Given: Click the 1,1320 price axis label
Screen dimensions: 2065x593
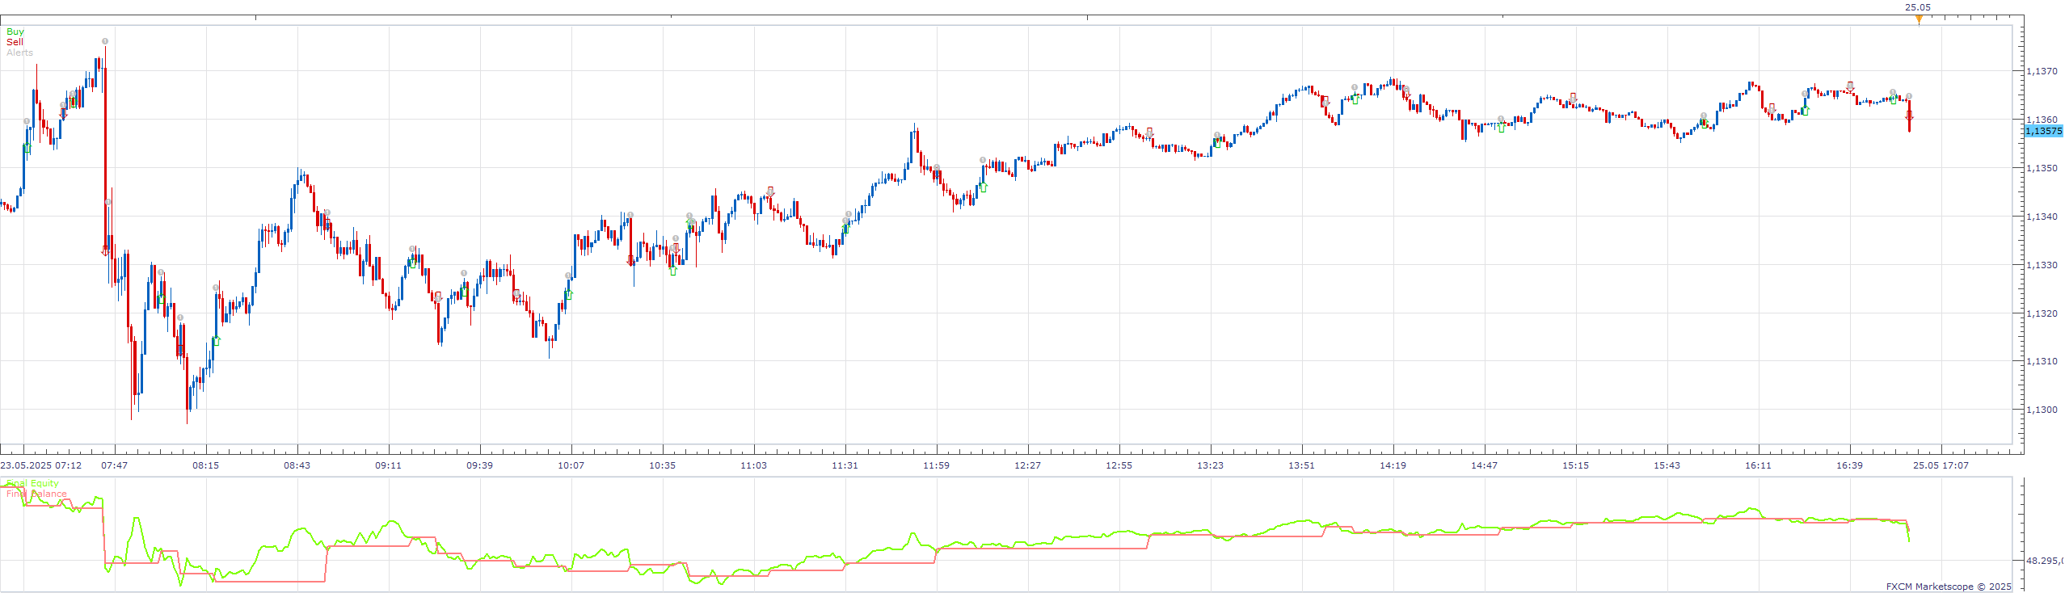Looking at the screenshot, I should click(2042, 313).
